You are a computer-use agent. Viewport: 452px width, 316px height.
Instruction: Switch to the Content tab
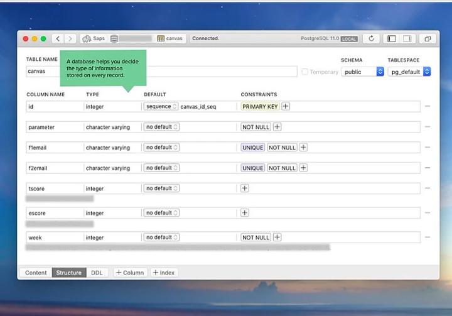(x=36, y=273)
